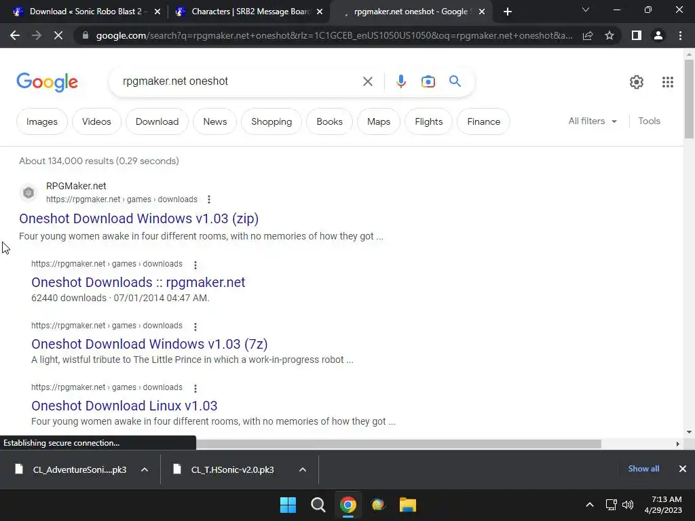The image size is (695, 521).
Task: Select the Finance filter chip
Action: coord(483,121)
